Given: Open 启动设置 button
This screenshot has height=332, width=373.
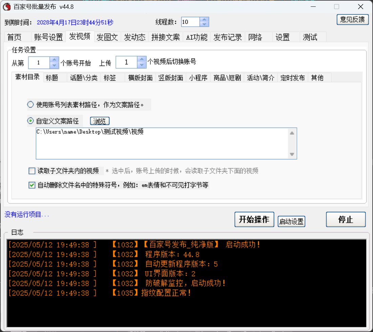Looking at the screenshot, I should [291, 221].
